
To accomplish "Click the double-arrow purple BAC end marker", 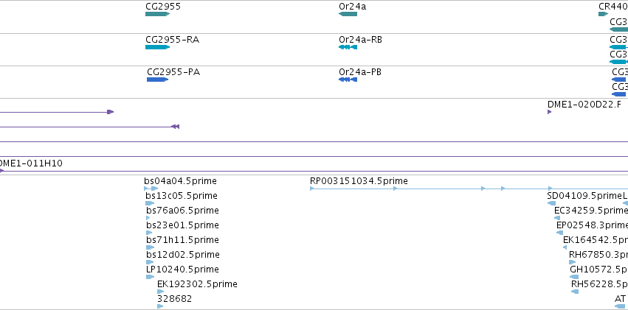I will [175, 127].
